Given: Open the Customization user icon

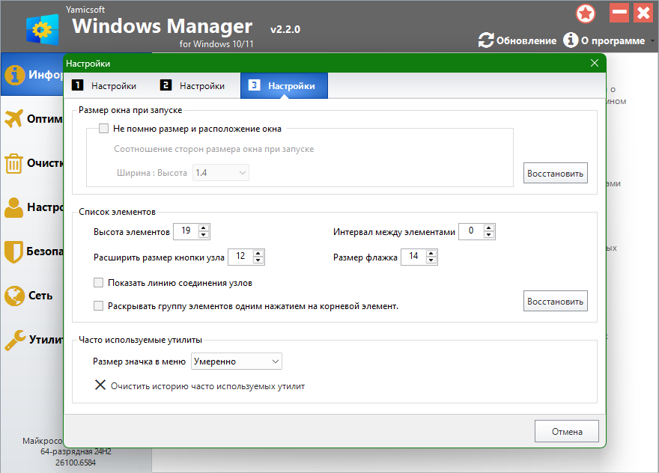Looking at the screenshot, I should 14,207.
